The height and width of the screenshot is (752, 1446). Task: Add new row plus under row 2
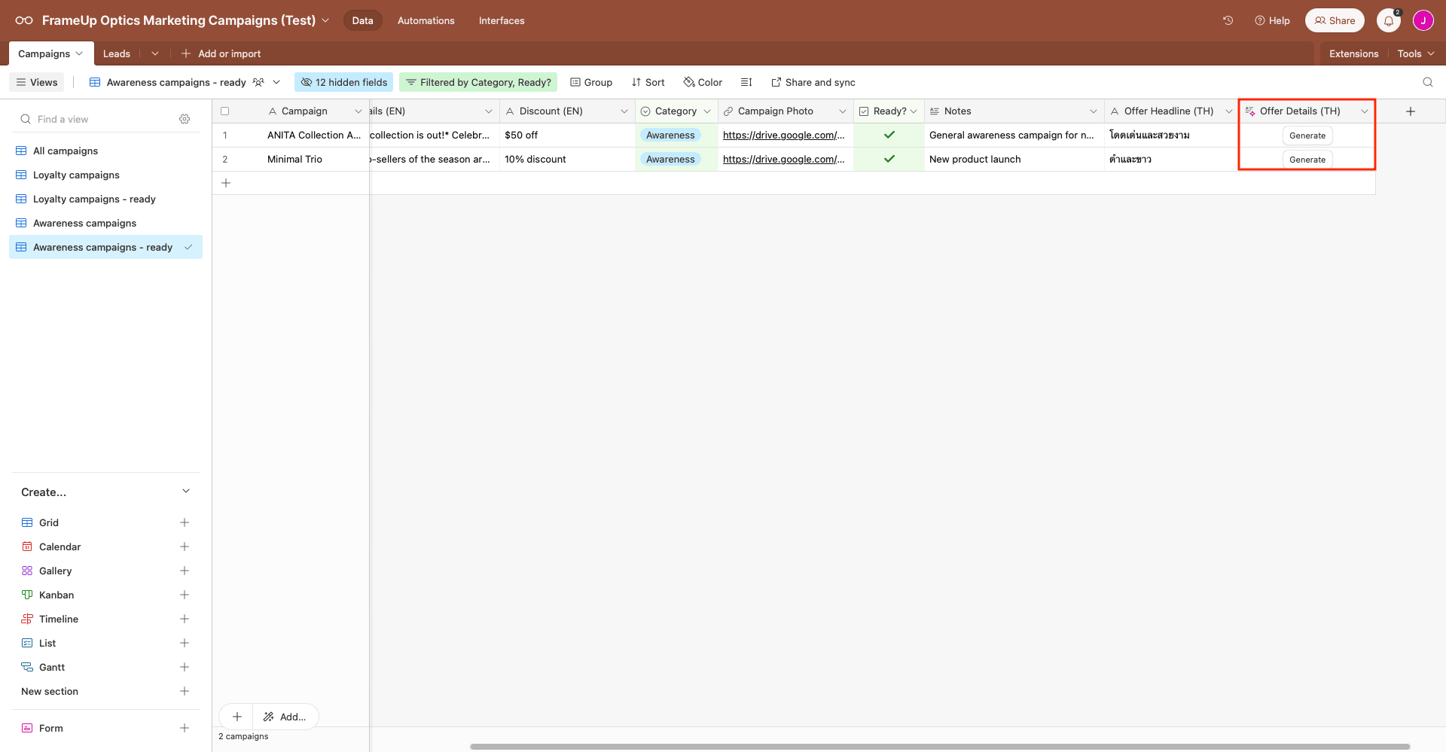(x=226, y=183)
